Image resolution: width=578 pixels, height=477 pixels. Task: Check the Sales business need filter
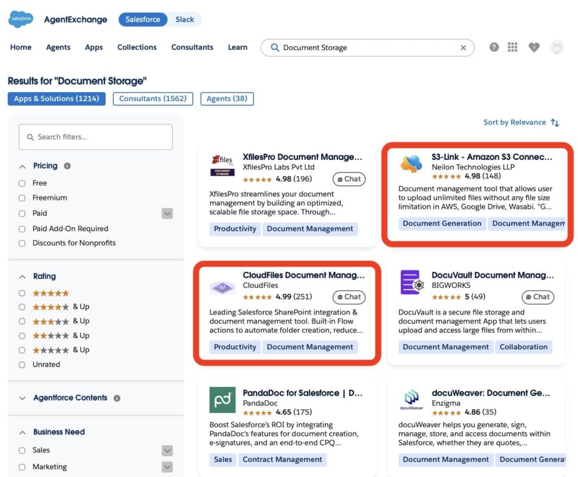[22, 450]
